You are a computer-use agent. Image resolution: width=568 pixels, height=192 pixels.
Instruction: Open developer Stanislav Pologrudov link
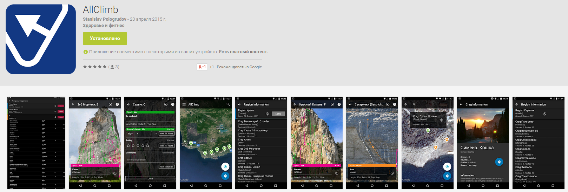(x=104, y=19)
